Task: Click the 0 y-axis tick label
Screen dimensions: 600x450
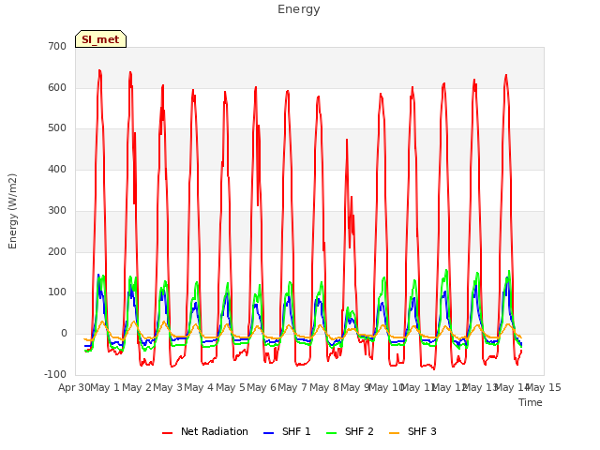Action: click(64, 334)
